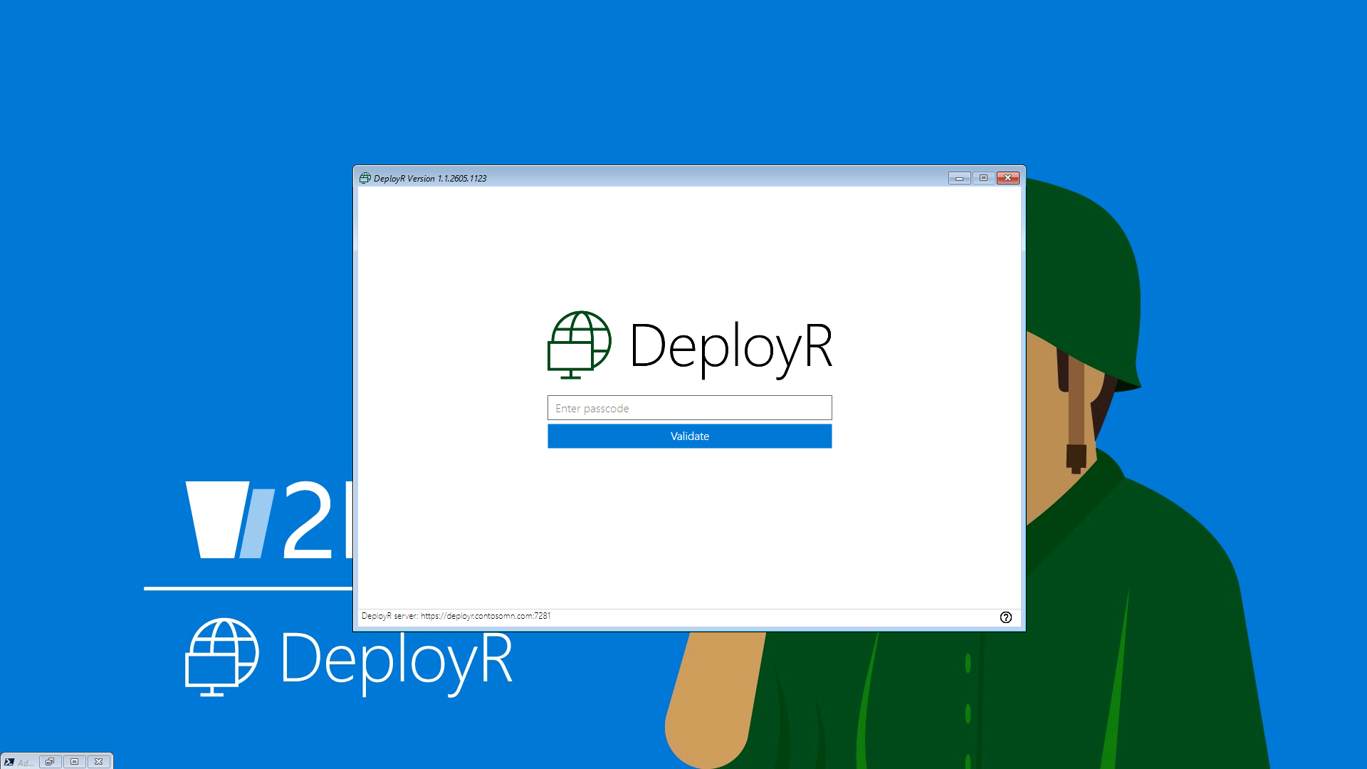
Task: Maximize the DeployR window
Action: [x=983, y=178]
